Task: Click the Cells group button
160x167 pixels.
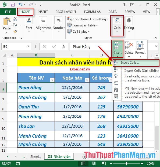Action: [x=117, y=26]
